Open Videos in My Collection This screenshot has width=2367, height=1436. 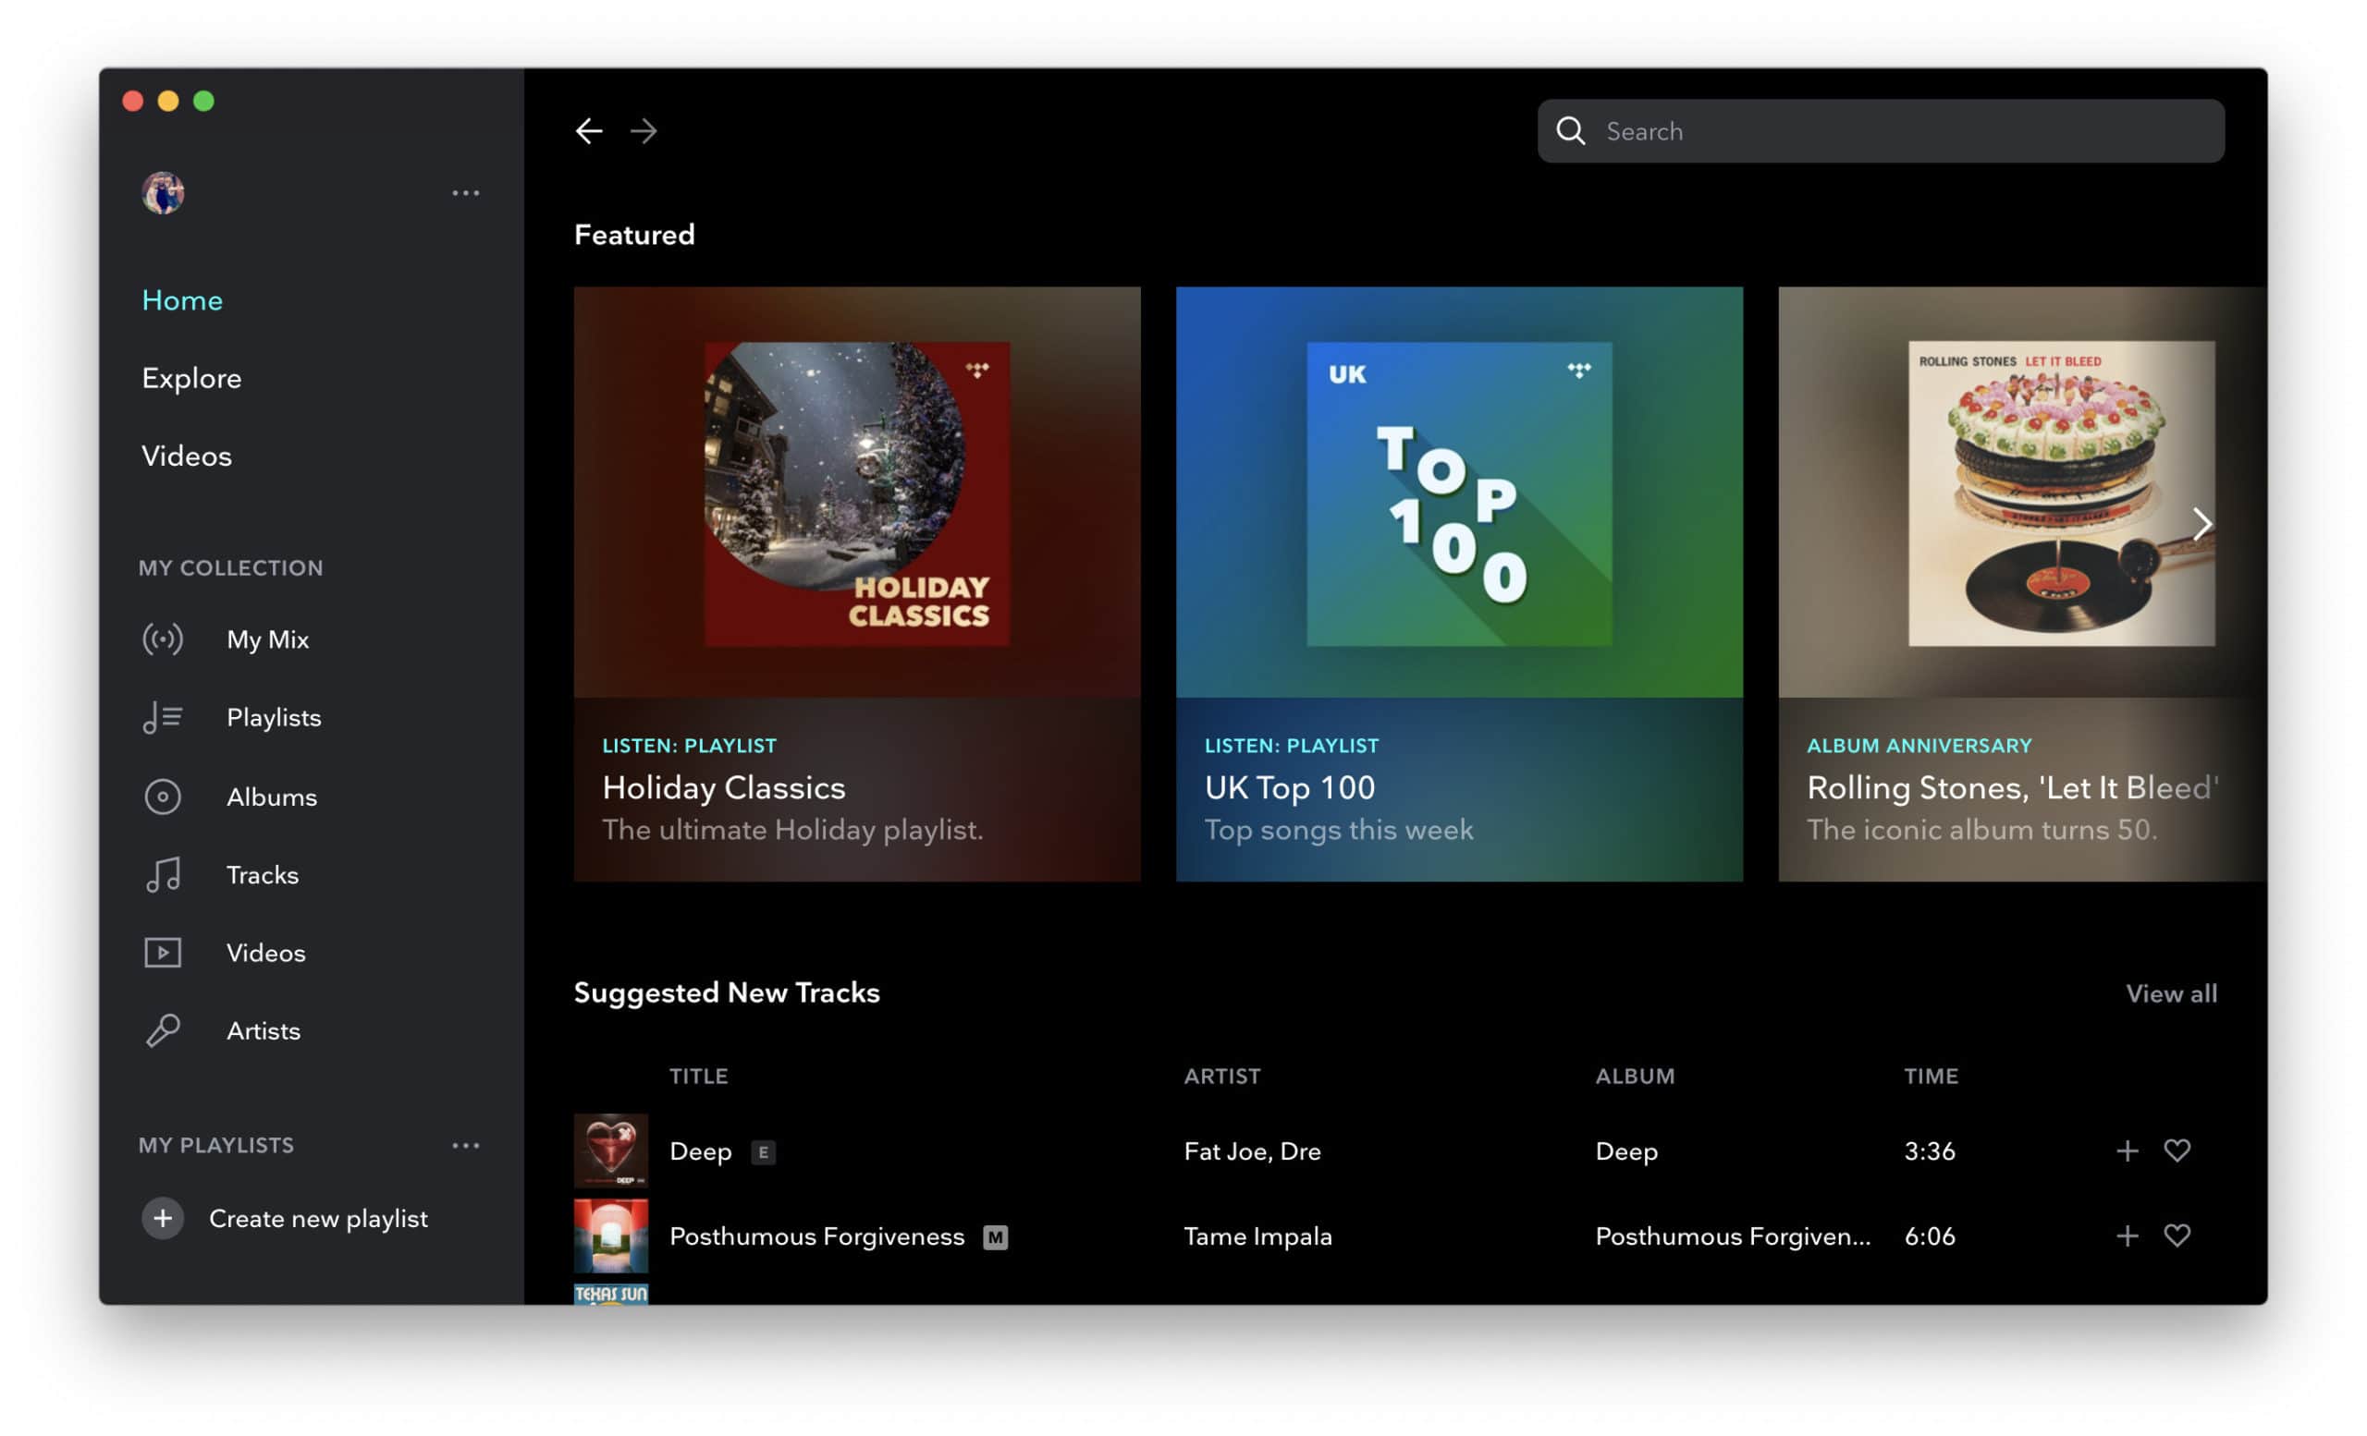click(265, 952)
